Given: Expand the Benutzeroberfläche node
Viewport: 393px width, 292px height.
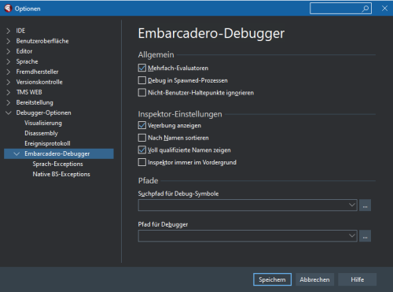Looking at the screenshot, I should 9,41.
